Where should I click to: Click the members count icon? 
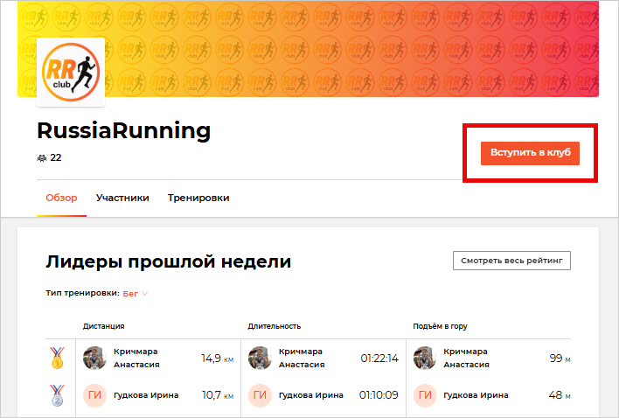coord(42,158)
